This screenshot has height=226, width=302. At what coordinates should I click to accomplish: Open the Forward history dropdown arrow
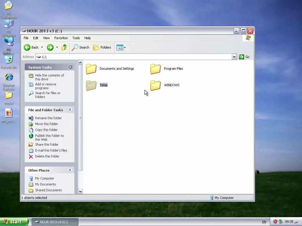pos(57,47)
